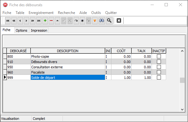188x122 pixels.
Task: Go to bookmark with grey asterisk icon
Action: coord(89,21)
